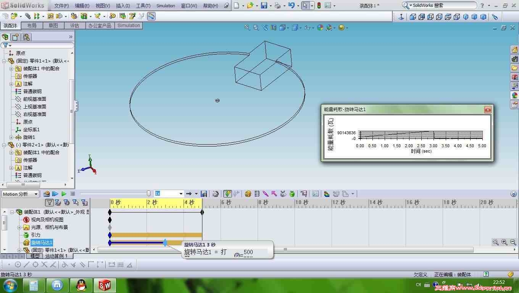Select 引力 in the motion tree
This screenshot has height=293, width=519.
click(x=35, y=235)
